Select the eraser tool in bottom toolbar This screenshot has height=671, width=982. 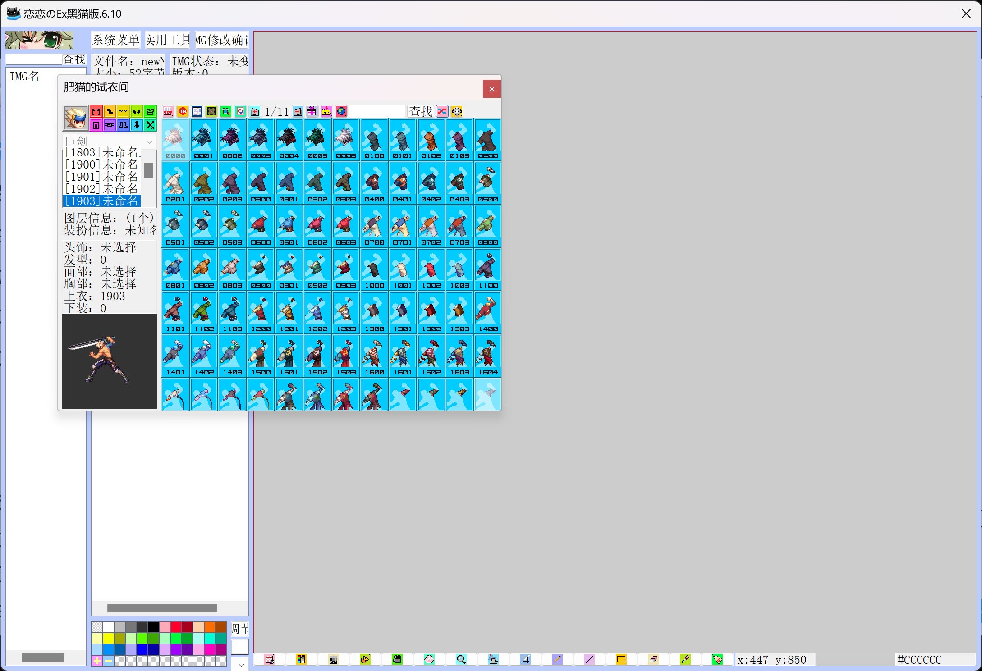tap(653, 659)
